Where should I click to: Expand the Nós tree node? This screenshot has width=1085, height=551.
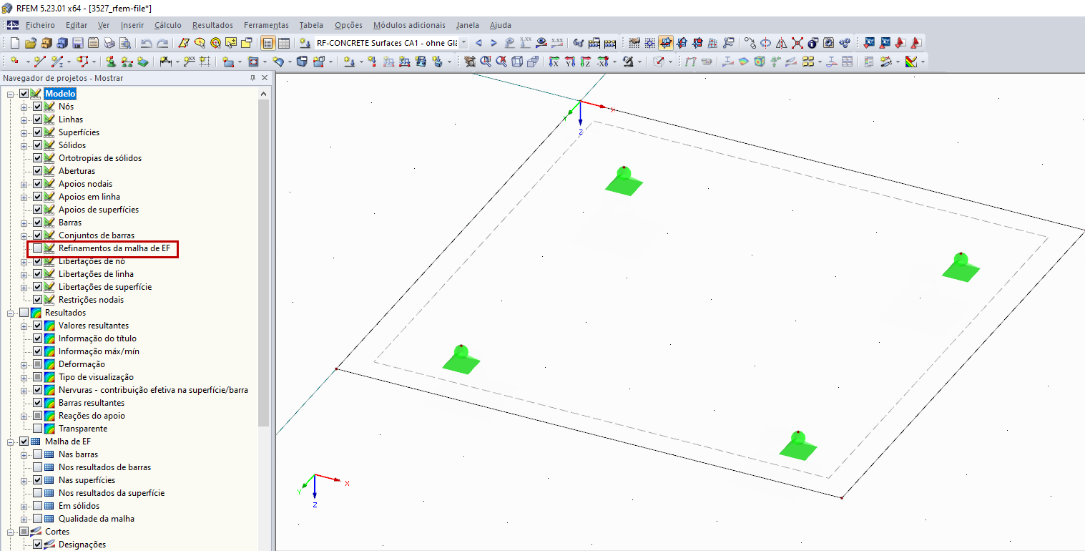(24, 107)
